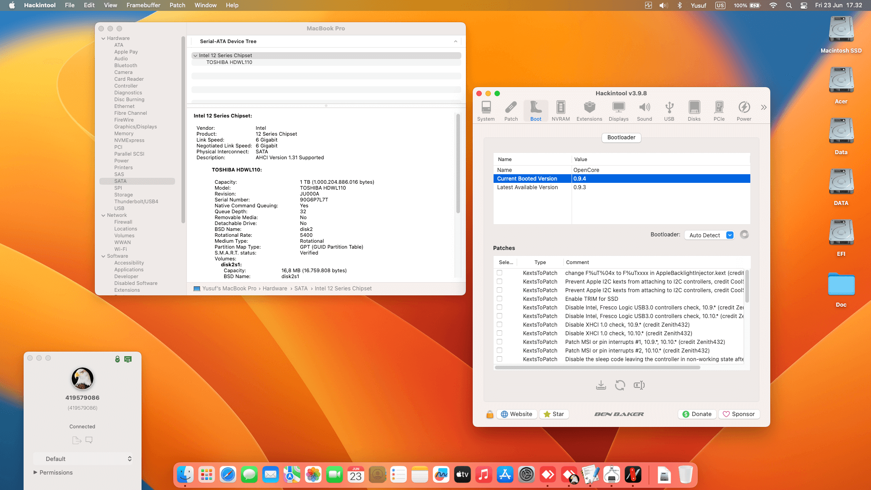Click the Serial-ATA Device Tree sort chevron
This screenshot has width=871, height=490.
(x=455, y=41)
